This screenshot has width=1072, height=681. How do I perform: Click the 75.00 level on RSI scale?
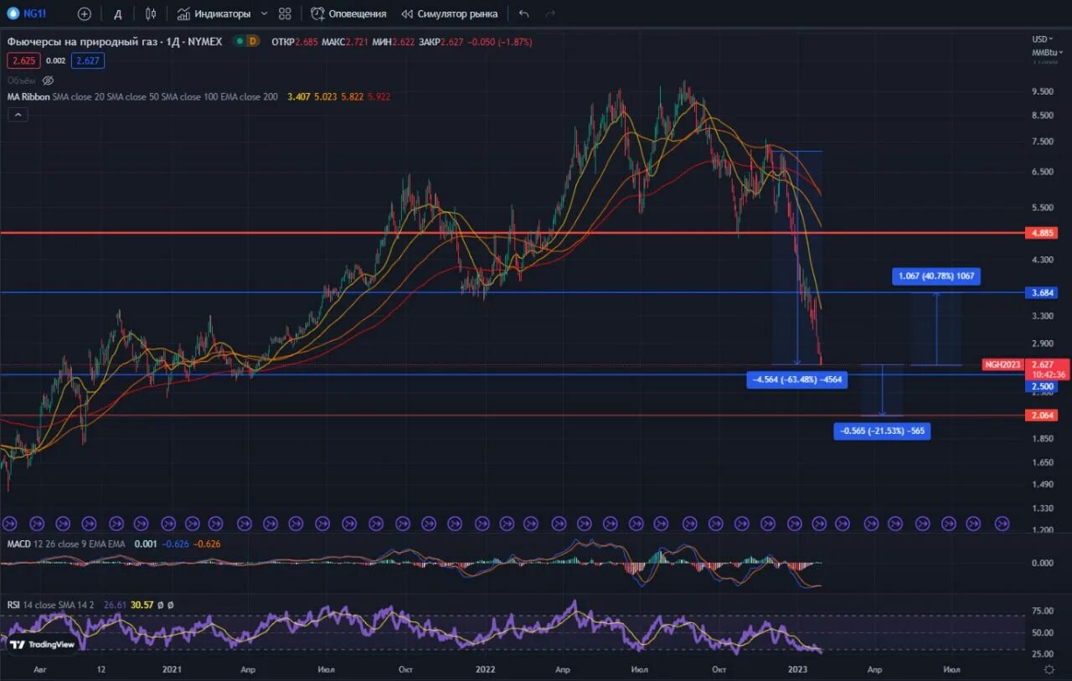tap(1043, 611)
